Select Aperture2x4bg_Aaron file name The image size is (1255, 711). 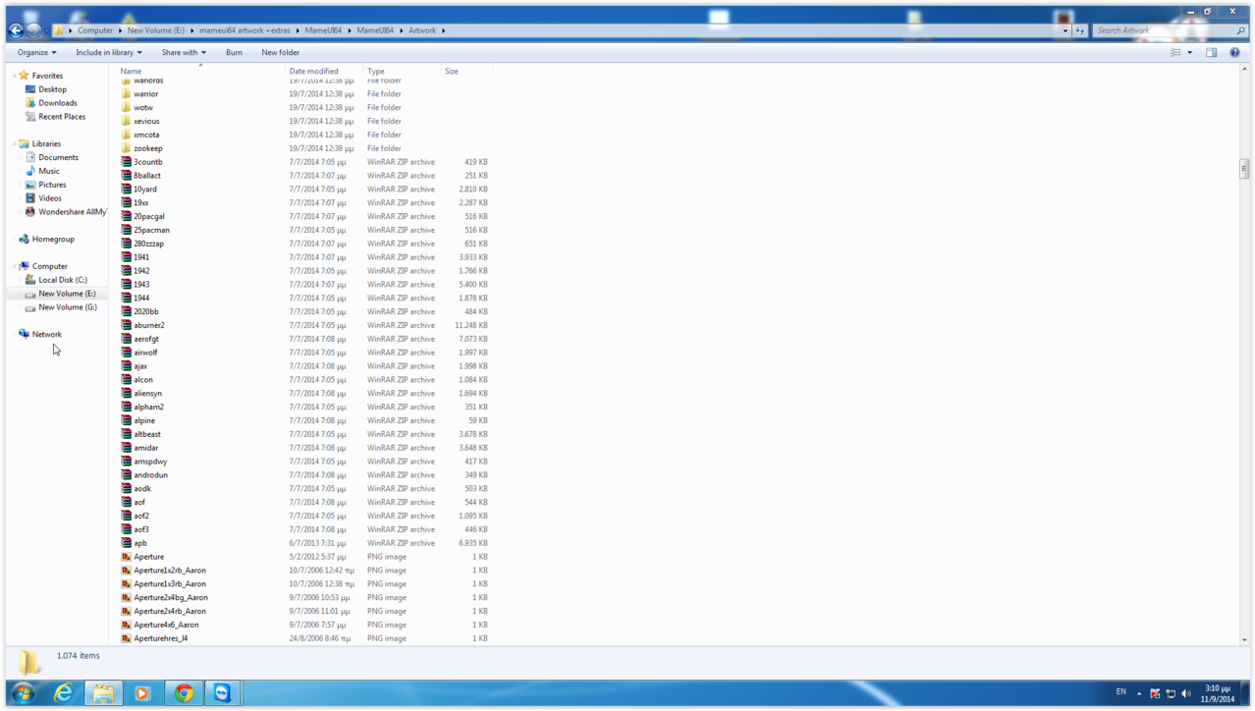[x=171, y=597]
